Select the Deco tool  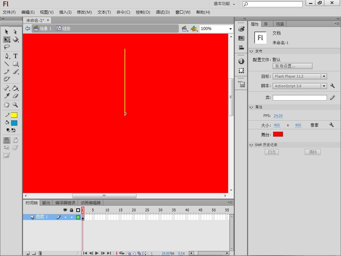(x=7, y=79)
